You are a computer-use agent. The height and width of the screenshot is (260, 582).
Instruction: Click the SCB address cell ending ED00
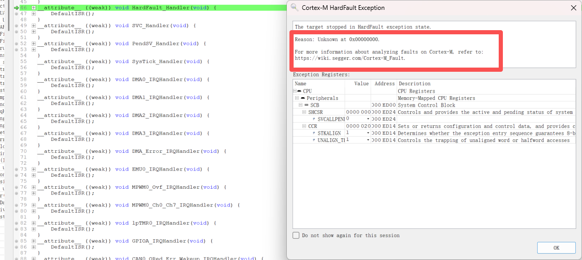[x=384, y=106]
